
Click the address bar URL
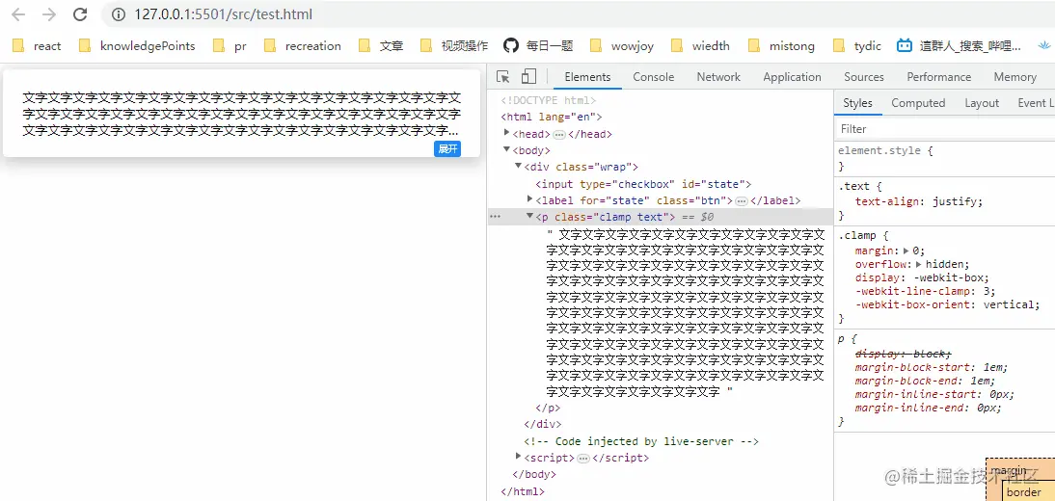pyautogui.click(x=223, y=14)
